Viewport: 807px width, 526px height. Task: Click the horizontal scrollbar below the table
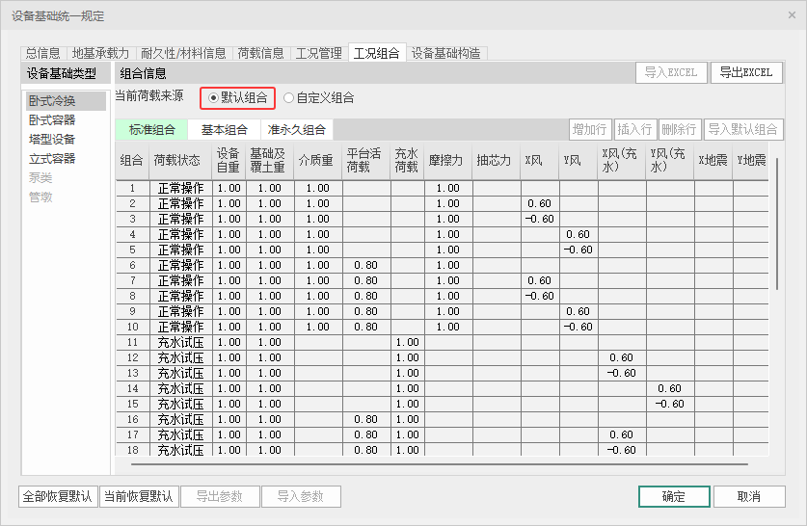(x=440, y=464)
